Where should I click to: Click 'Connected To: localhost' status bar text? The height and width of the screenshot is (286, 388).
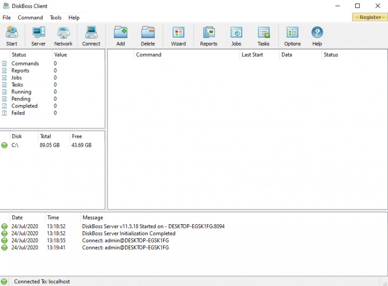coord(42,281)
